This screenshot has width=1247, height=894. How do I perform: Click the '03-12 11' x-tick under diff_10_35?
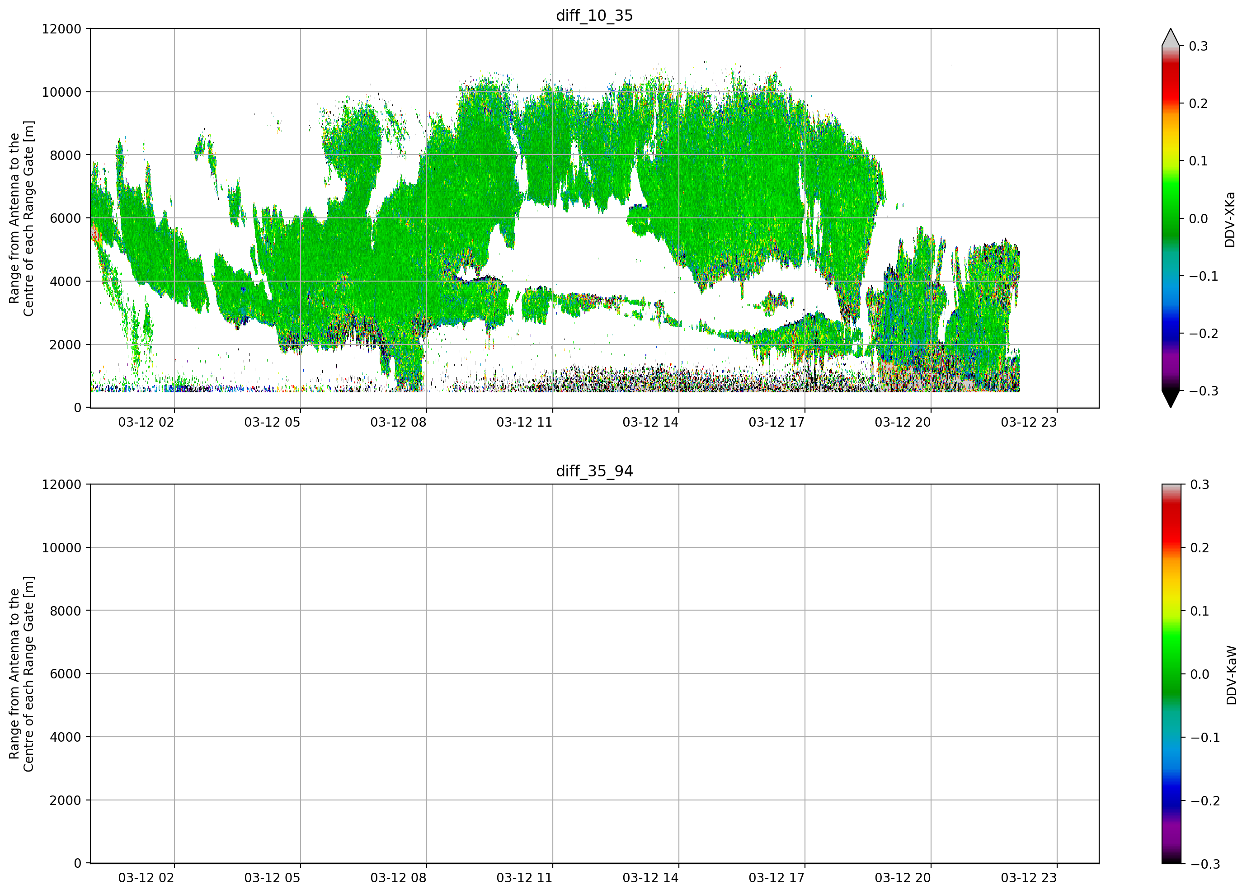pyautogui.click(x=525, y=422)
